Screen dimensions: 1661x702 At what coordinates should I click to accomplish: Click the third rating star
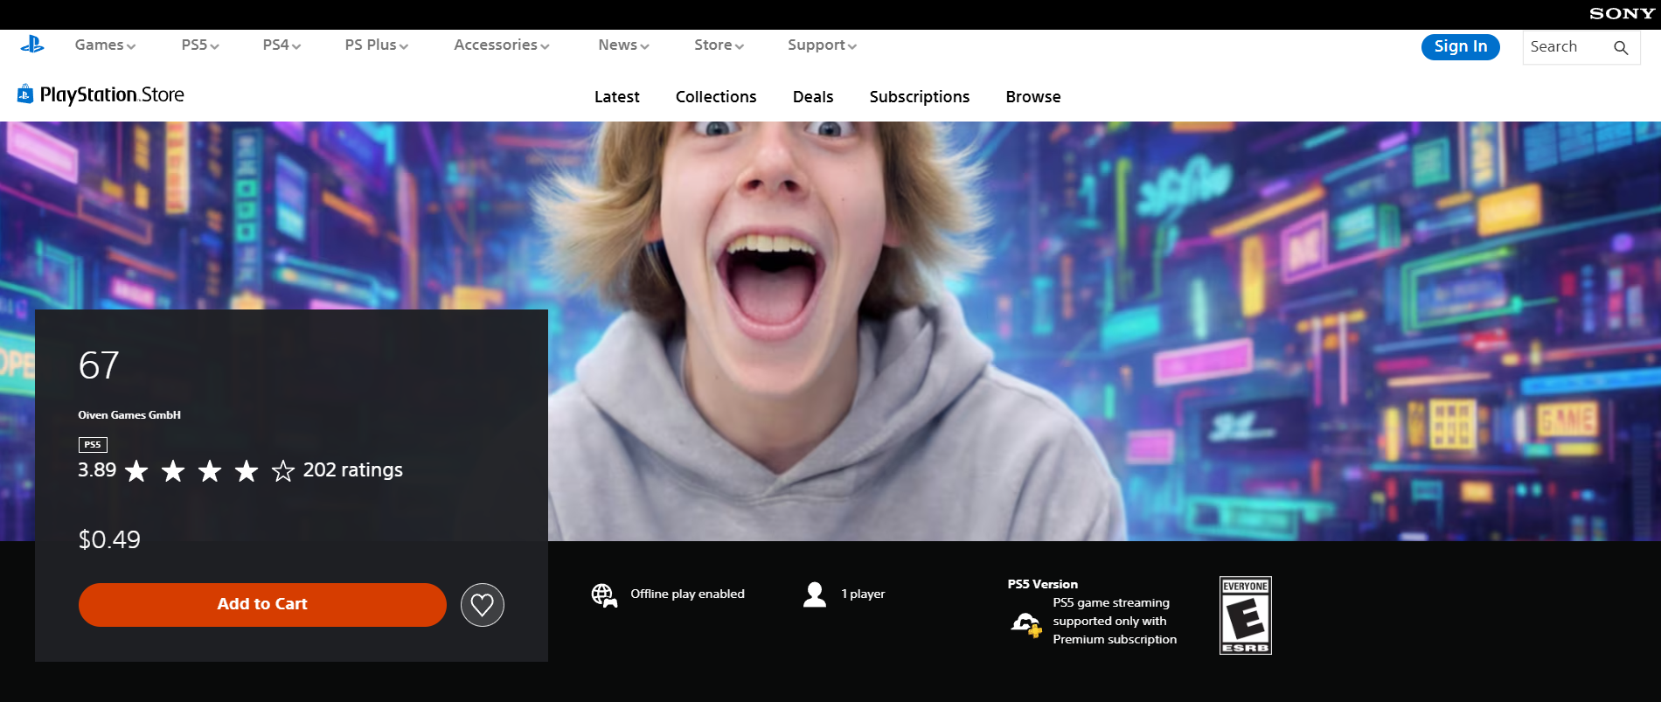click(x=210, y=471)
